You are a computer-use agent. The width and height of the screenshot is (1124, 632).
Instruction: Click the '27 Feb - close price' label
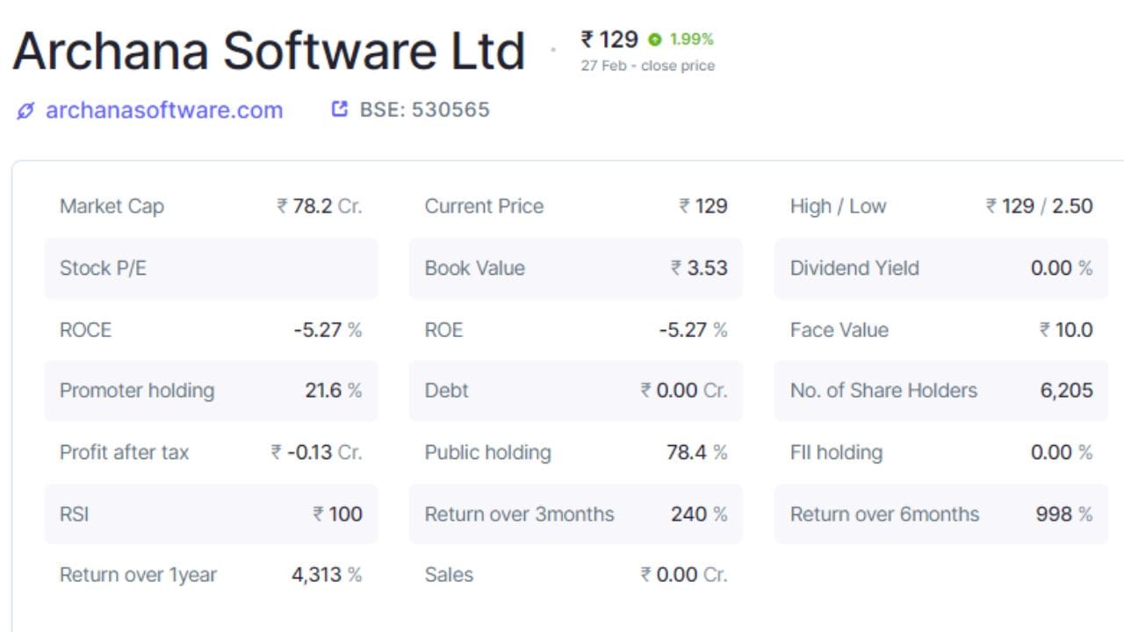click(646, 65)
